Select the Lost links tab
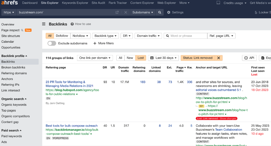This screenshot has width=271, height=146. click(x=140, y=58)
